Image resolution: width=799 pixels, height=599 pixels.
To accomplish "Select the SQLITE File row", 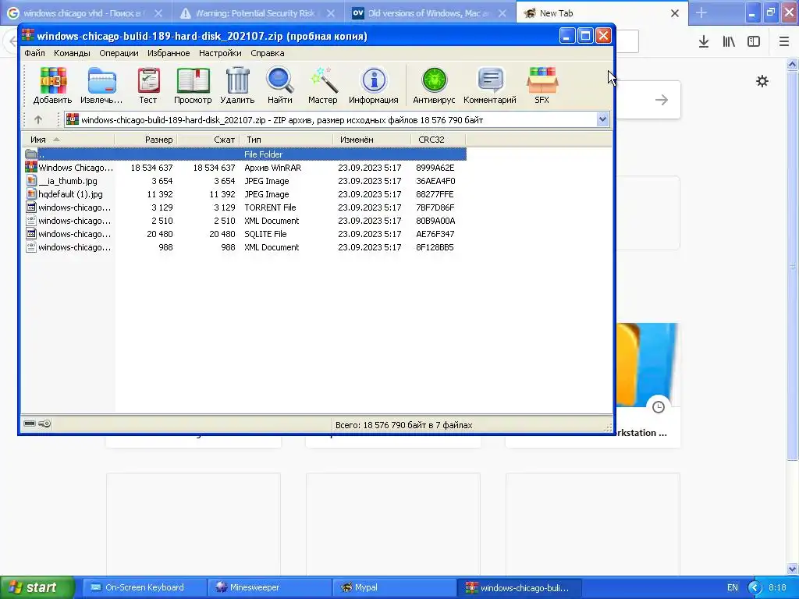I will 244,234.
